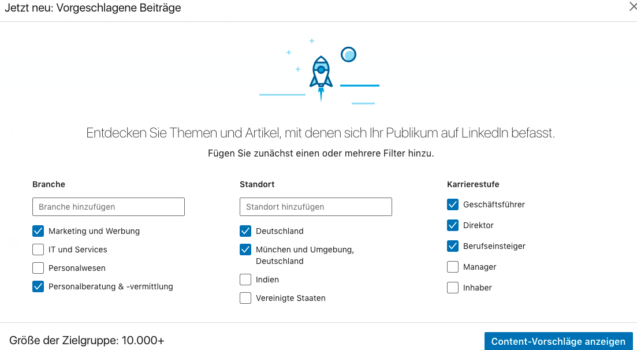Select the Indien location checkbox
This screenshot has height=350, width=637.
[245, 280]
